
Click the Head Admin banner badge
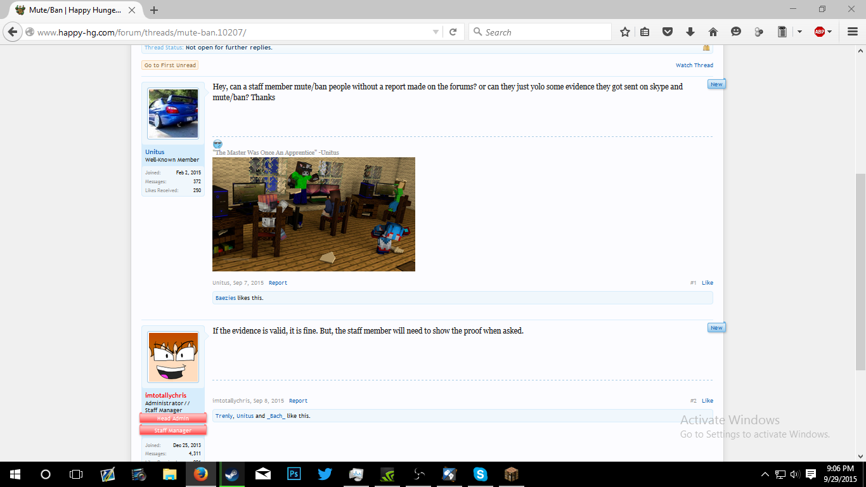point(173,418)
